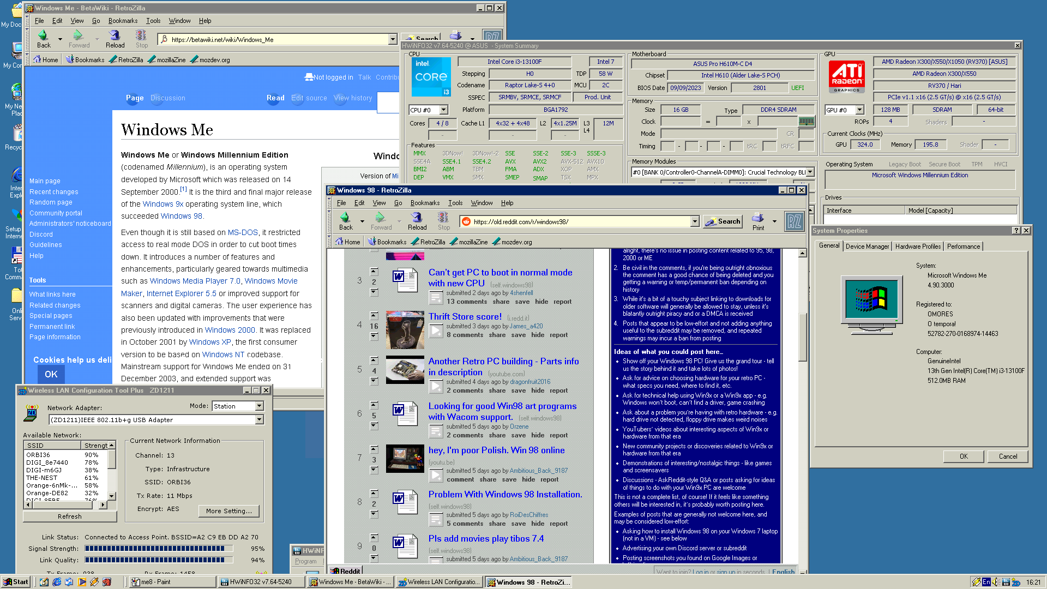Viewport: 1047px width, 589px height.
Task: Upvote the 'Thrift Store score!' post
Action: click(374, 316)
